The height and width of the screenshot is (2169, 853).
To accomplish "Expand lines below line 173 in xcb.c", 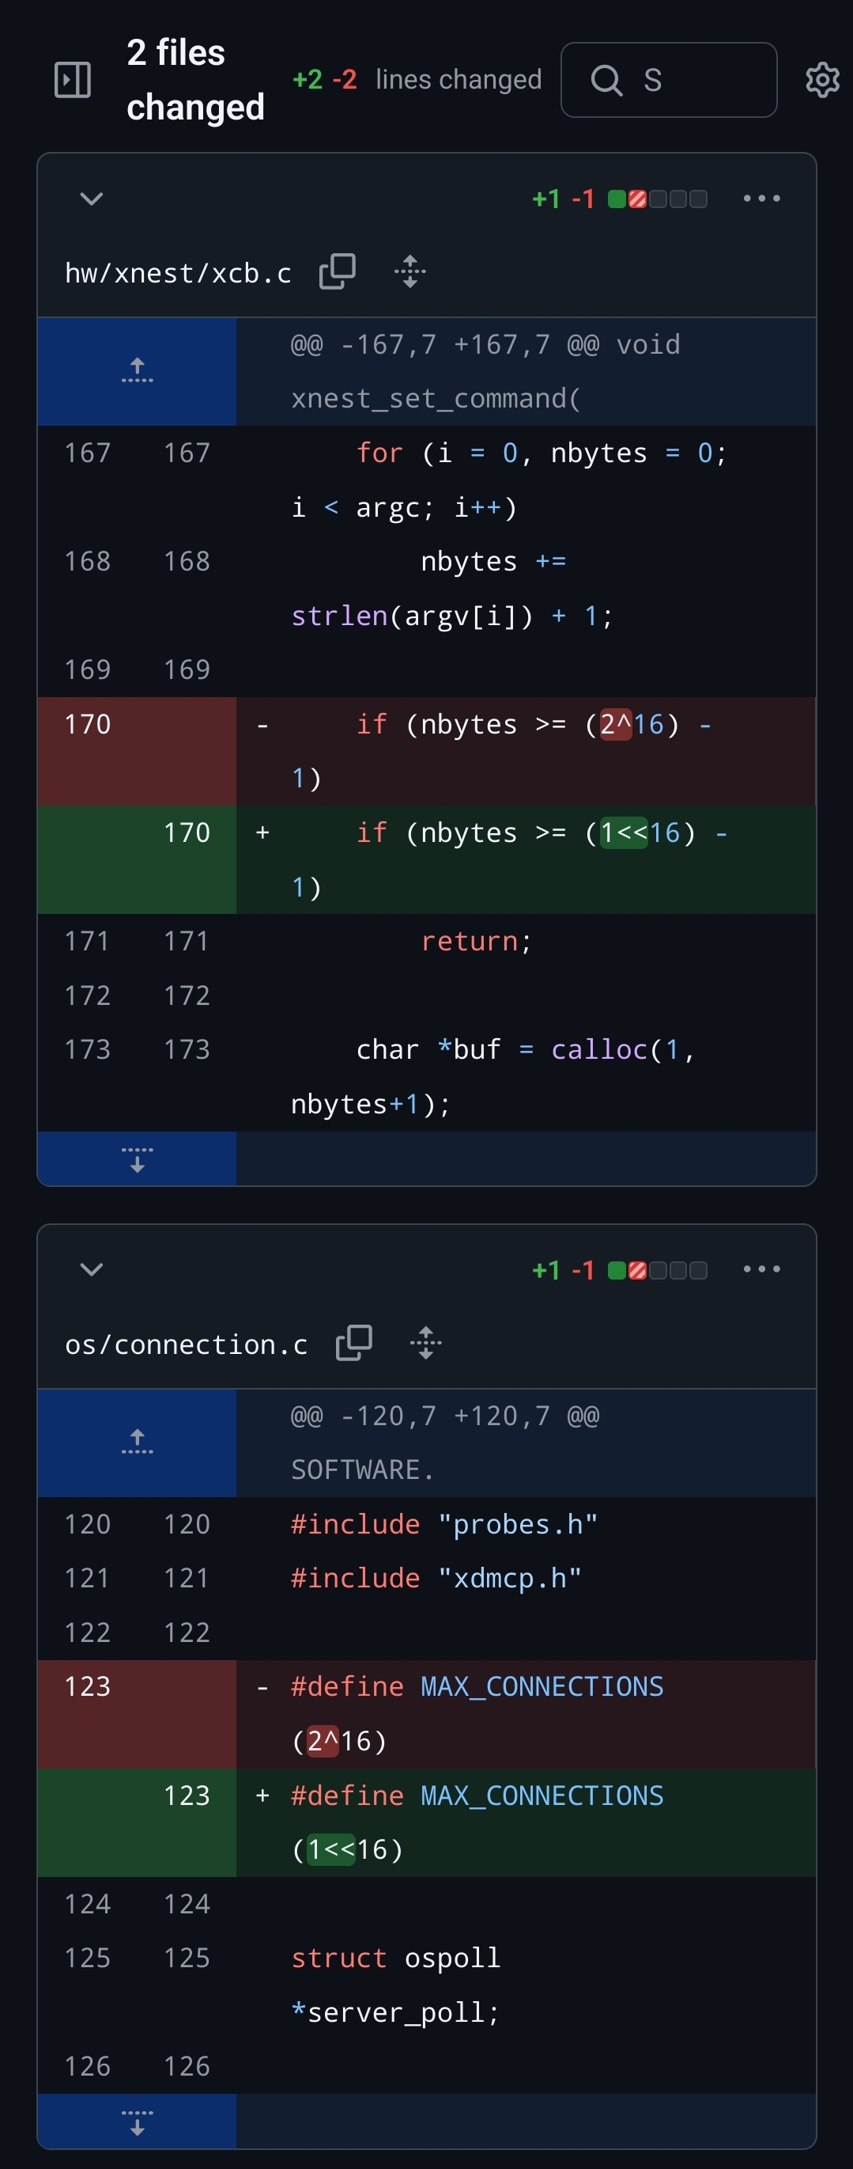I will coord(137,1158).
